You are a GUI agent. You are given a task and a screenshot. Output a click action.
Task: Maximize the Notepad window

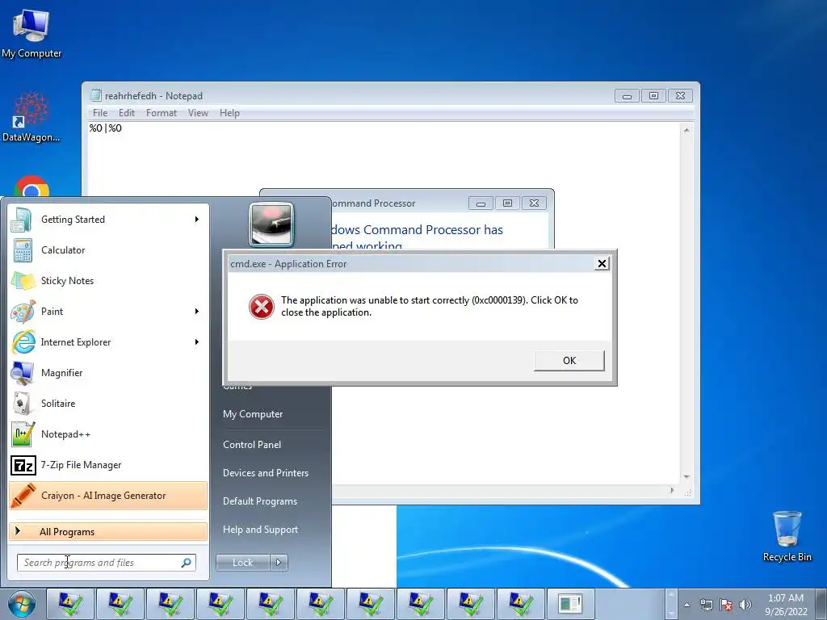tap(653, 96)
